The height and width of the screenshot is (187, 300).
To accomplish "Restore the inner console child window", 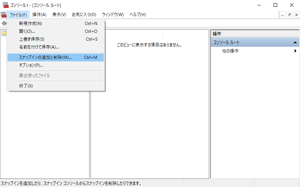I will tap(290, 15).
